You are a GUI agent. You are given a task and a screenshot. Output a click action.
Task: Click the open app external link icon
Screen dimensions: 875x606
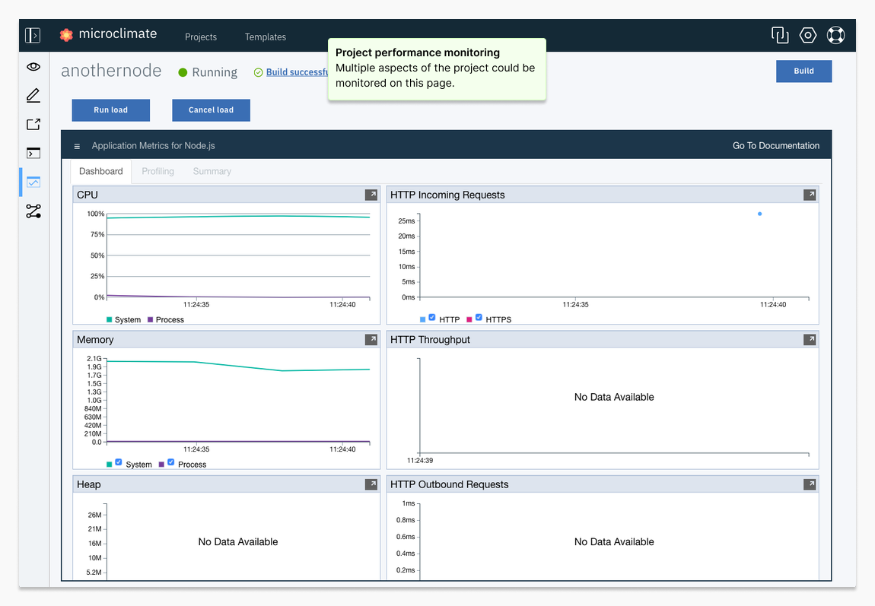(33, 125)
